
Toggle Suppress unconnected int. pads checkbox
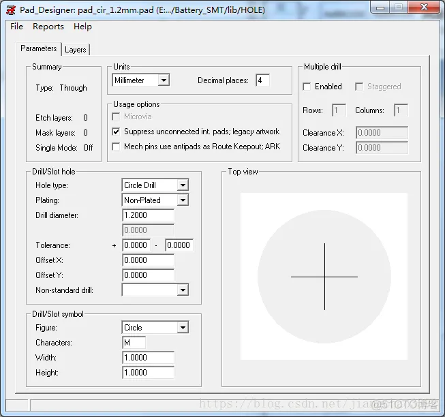pos(116,132)
